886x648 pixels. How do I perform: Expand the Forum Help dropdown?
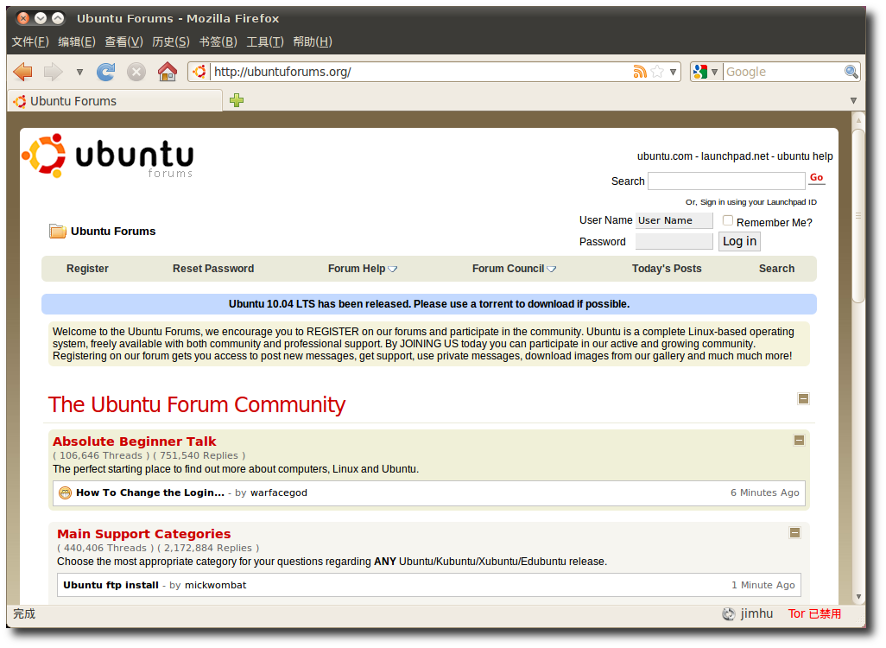pyautogui.click(x=362, y=269)
